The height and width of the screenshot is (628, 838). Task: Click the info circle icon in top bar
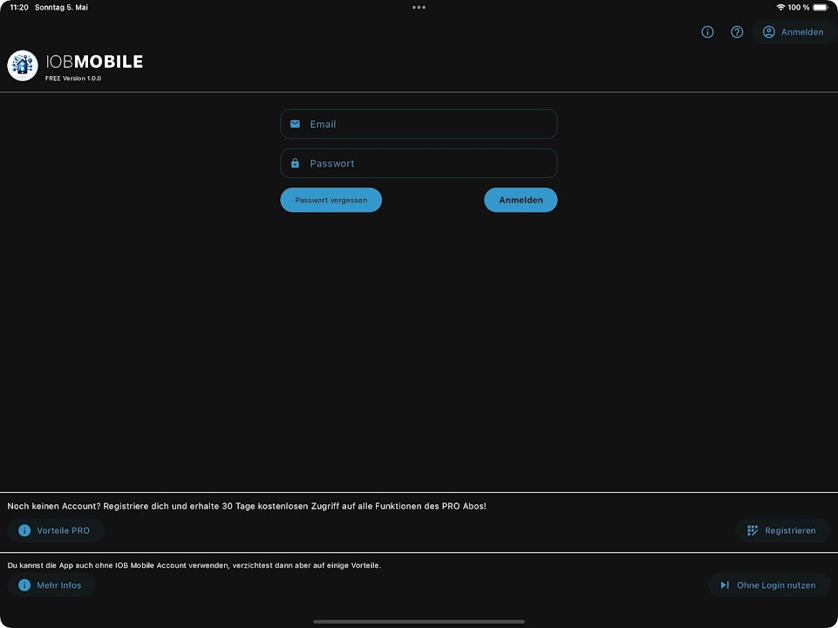[707, 32]
